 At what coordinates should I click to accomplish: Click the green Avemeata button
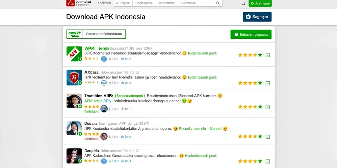click(260, 3)
